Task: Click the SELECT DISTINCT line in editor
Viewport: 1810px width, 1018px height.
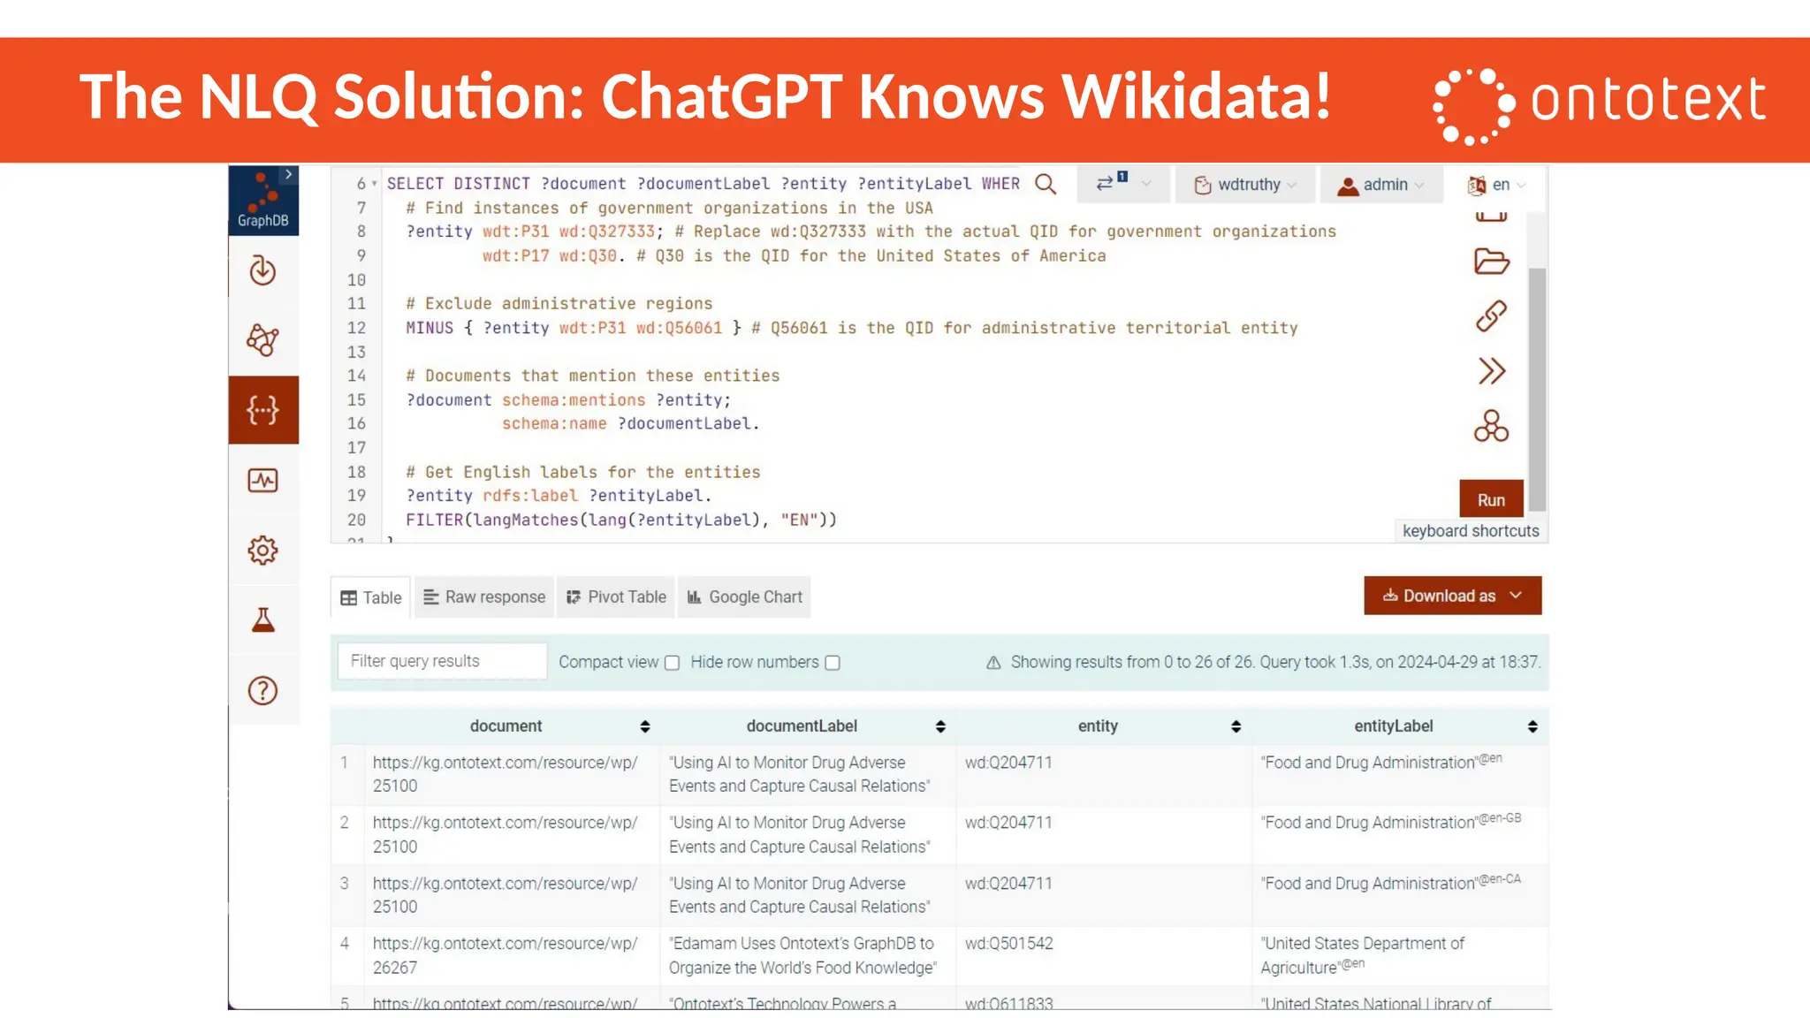Action: pyautogui.click(x=703, y=184)
